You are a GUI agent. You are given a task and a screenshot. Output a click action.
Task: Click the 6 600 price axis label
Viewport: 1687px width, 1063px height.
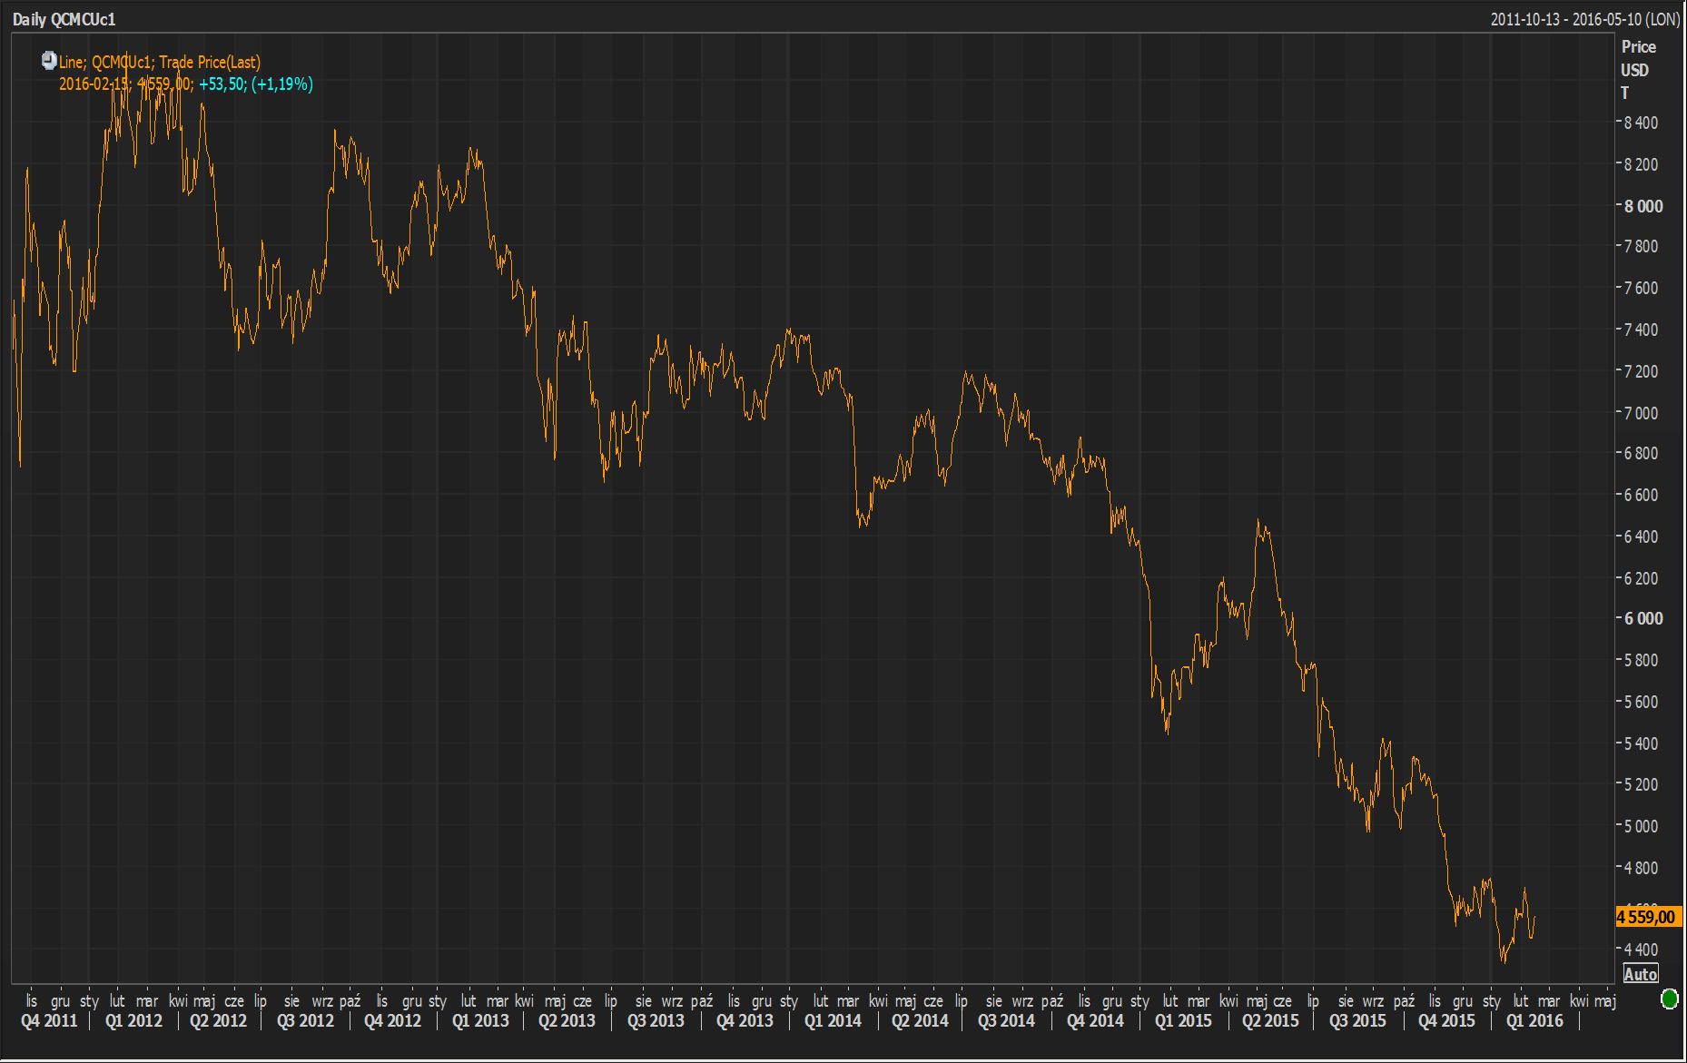pos(1641,495)
